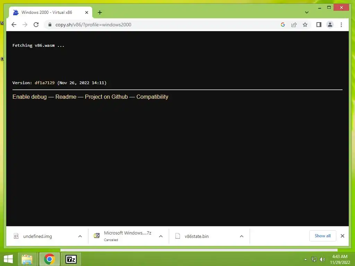
Task: Open the taskbar clock and date
Action: pyautogui.click(x=340, y=259)
